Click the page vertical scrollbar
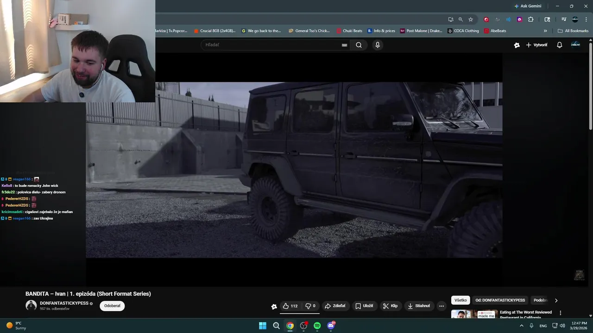The height and width of the screenshot is (333, 593). [x=590, y=86]
